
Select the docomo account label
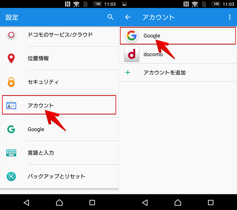tap(153, 54)
